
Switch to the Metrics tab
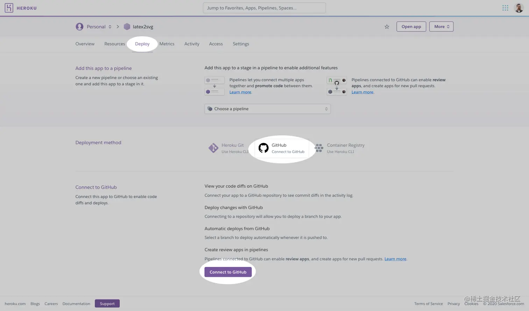(x=167, y=44)
